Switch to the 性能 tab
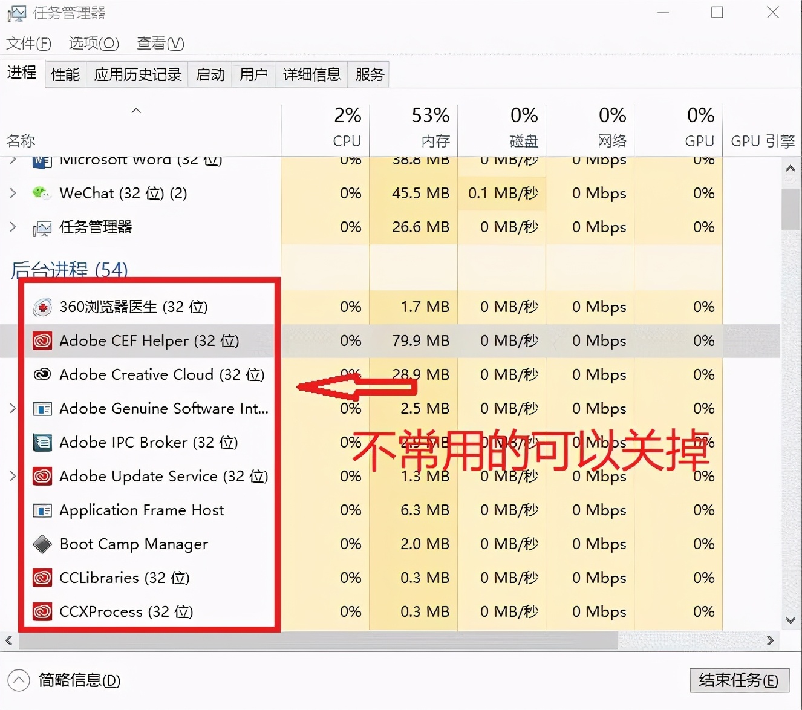Screen dimensions: 802x710 point(65,74)
